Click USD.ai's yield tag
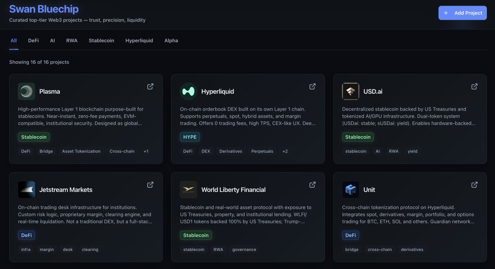Viewport: 495px width, 269px height. [x=412, y=151]
